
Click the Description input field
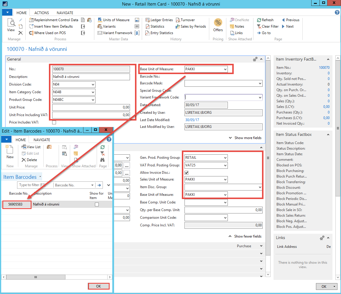91,77
